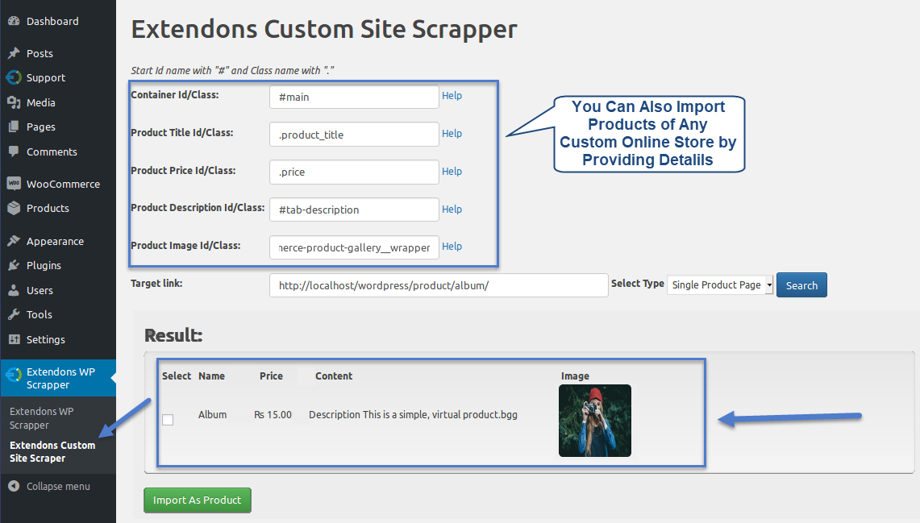
Task: Click the Target link input field
Action: [x=438, y=285]
